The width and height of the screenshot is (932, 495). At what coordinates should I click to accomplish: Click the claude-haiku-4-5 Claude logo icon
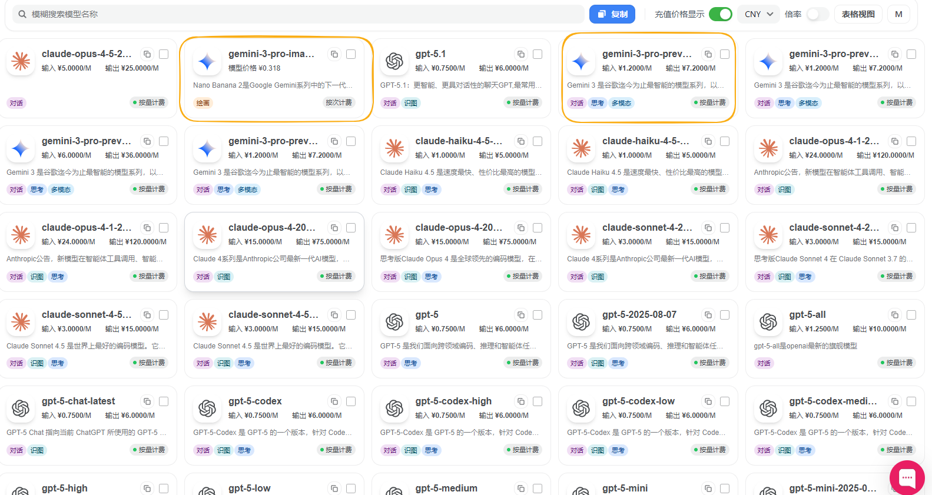coord(394,148)
